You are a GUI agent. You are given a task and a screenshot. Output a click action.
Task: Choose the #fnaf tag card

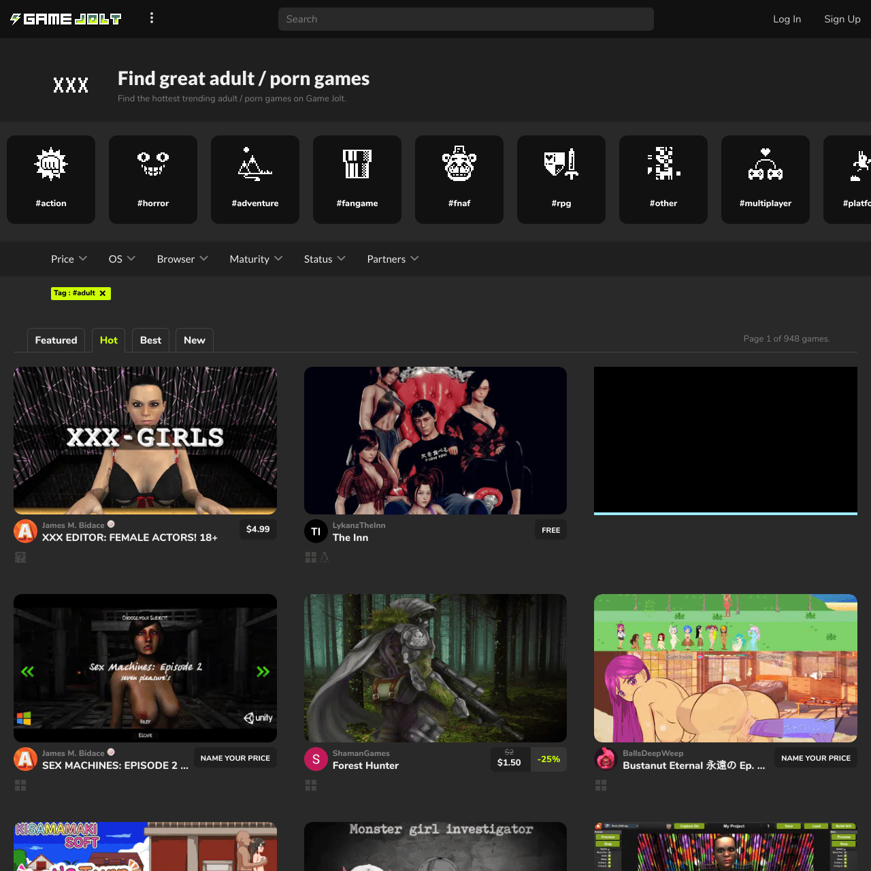coord(459,180)
